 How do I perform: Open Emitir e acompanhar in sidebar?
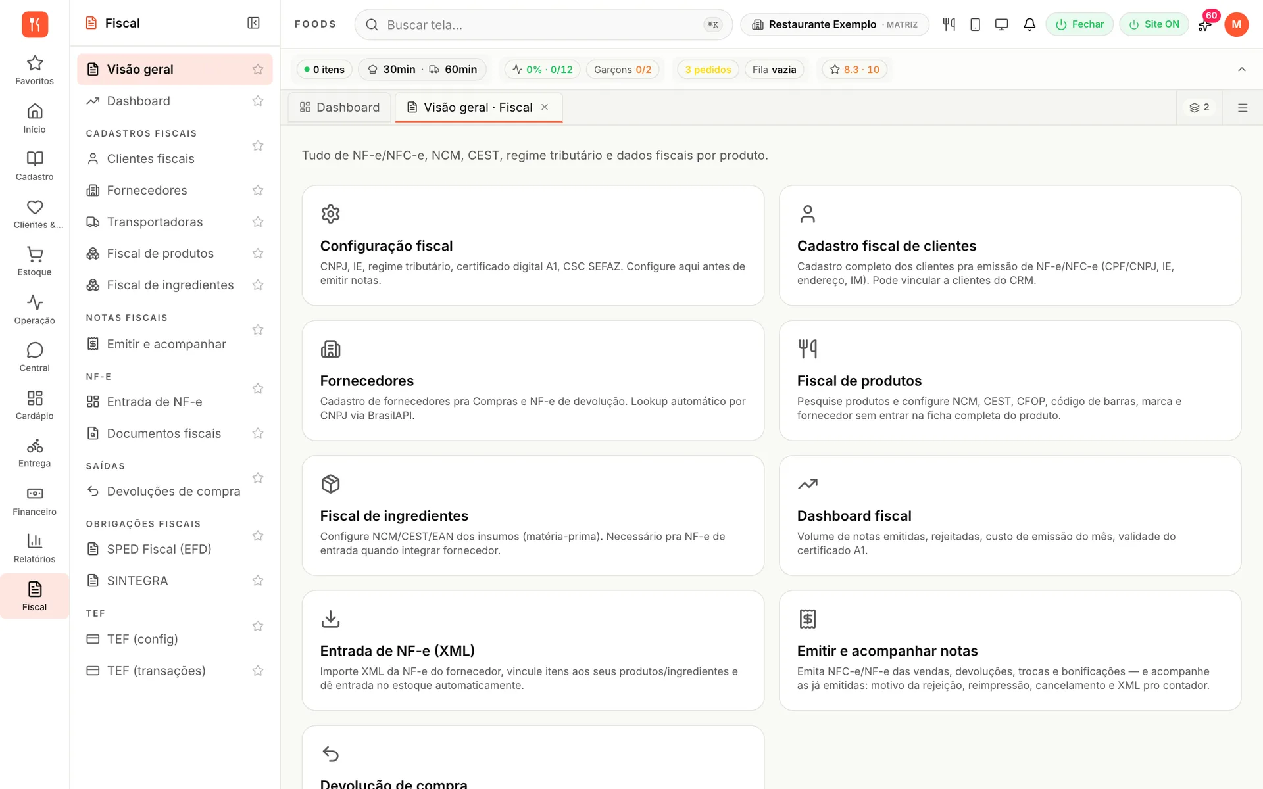(x=166, y=344)
